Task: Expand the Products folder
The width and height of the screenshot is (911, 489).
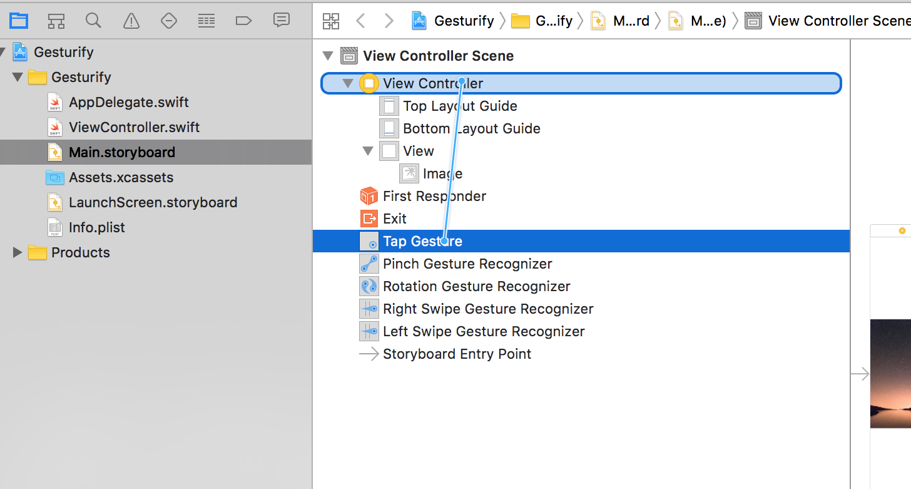Action: click(18, 252)
